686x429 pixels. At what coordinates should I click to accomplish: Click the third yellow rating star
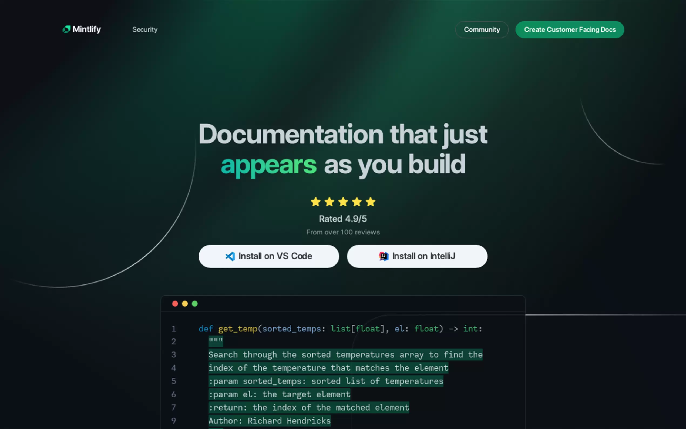pyautogui.click(x=343, y=202)
